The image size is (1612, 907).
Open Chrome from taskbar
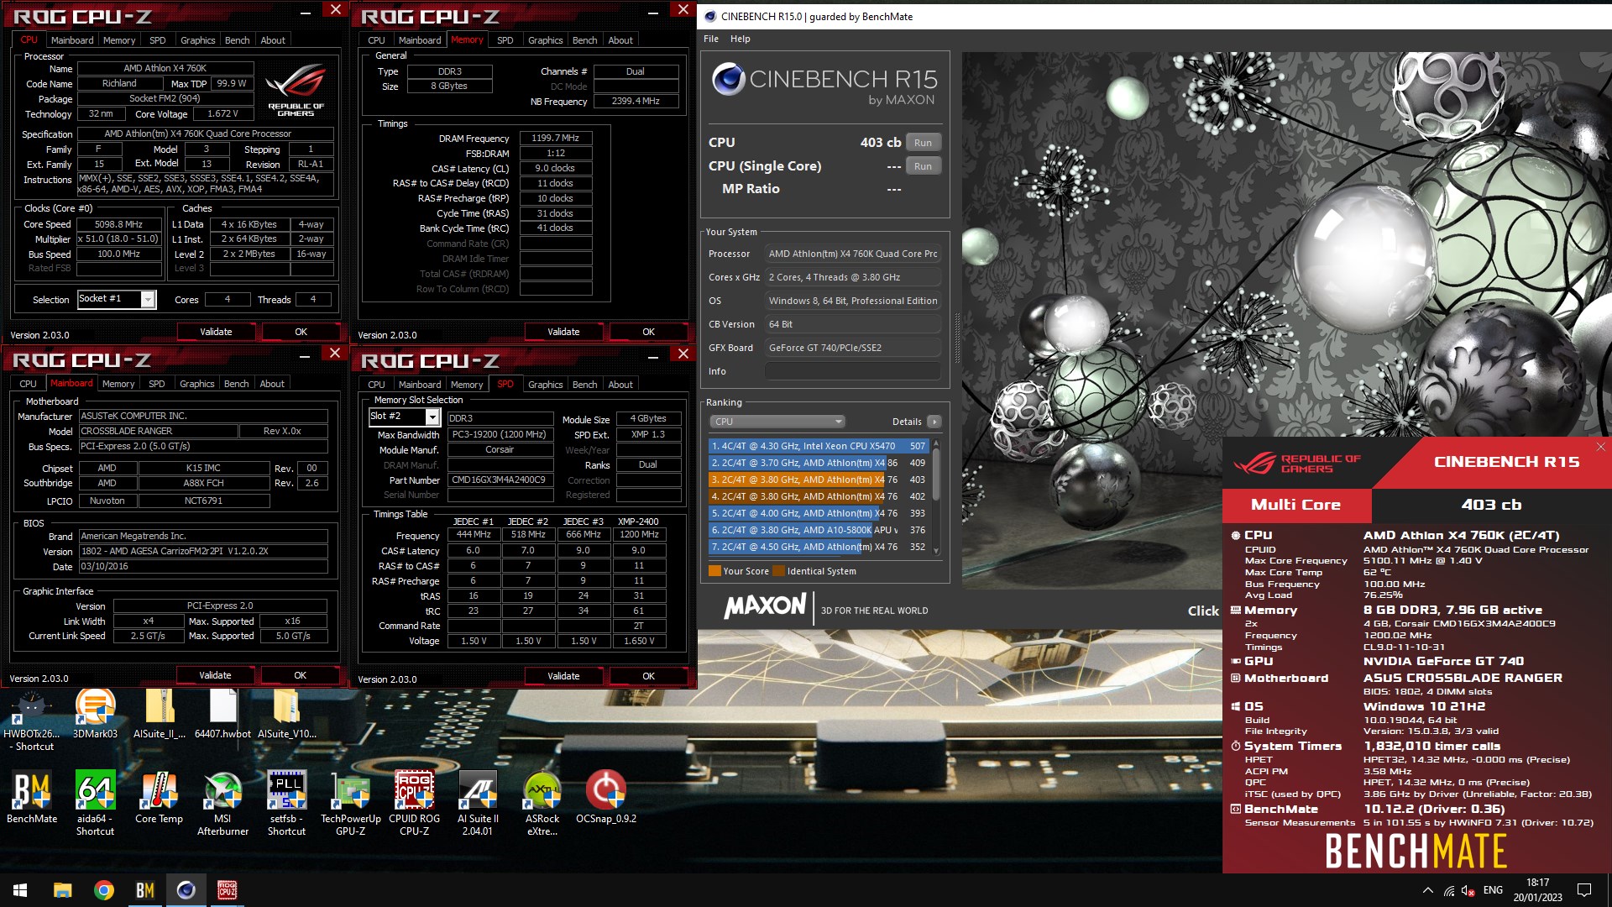[104, 890]
